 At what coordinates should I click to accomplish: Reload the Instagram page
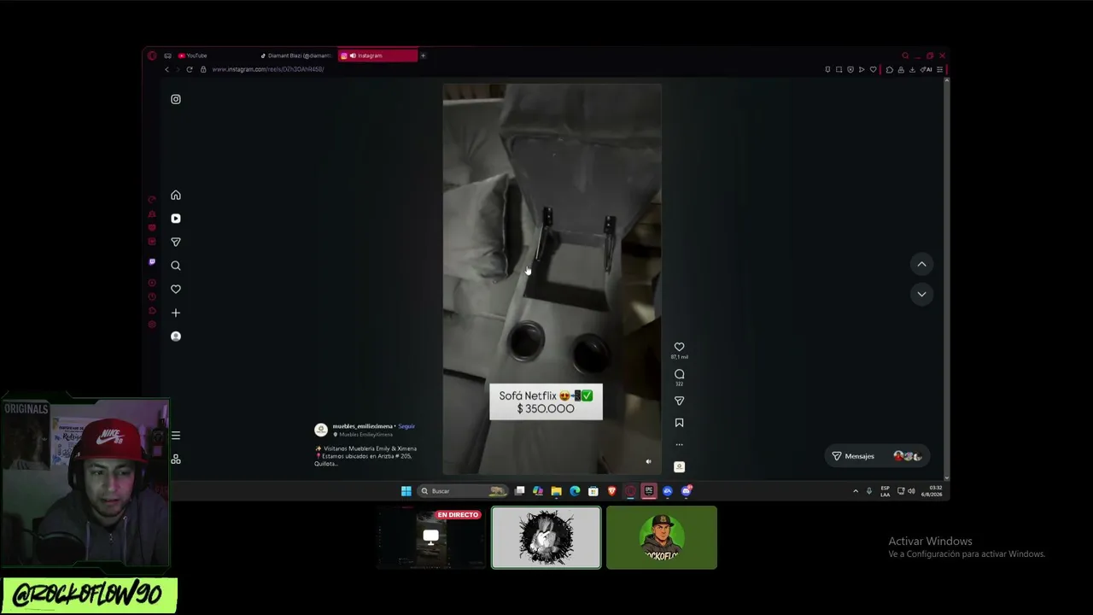coord(190,69)
